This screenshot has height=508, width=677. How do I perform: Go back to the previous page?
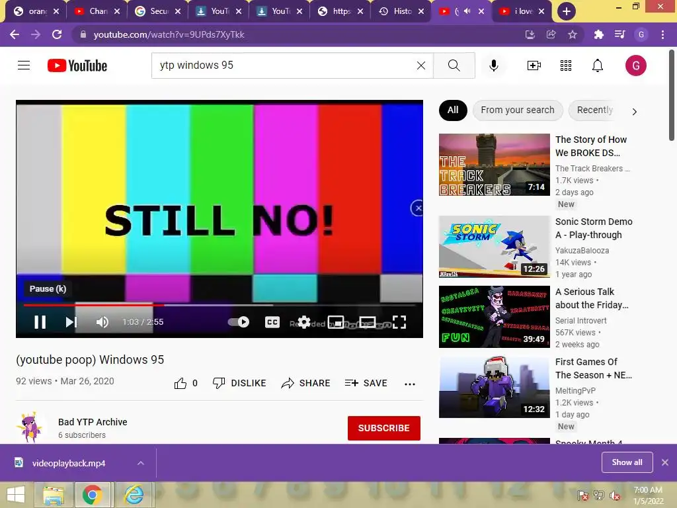tap(15, 34)
